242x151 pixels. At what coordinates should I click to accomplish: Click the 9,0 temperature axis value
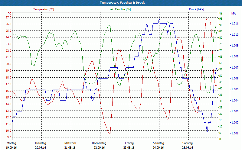[9, 137]
